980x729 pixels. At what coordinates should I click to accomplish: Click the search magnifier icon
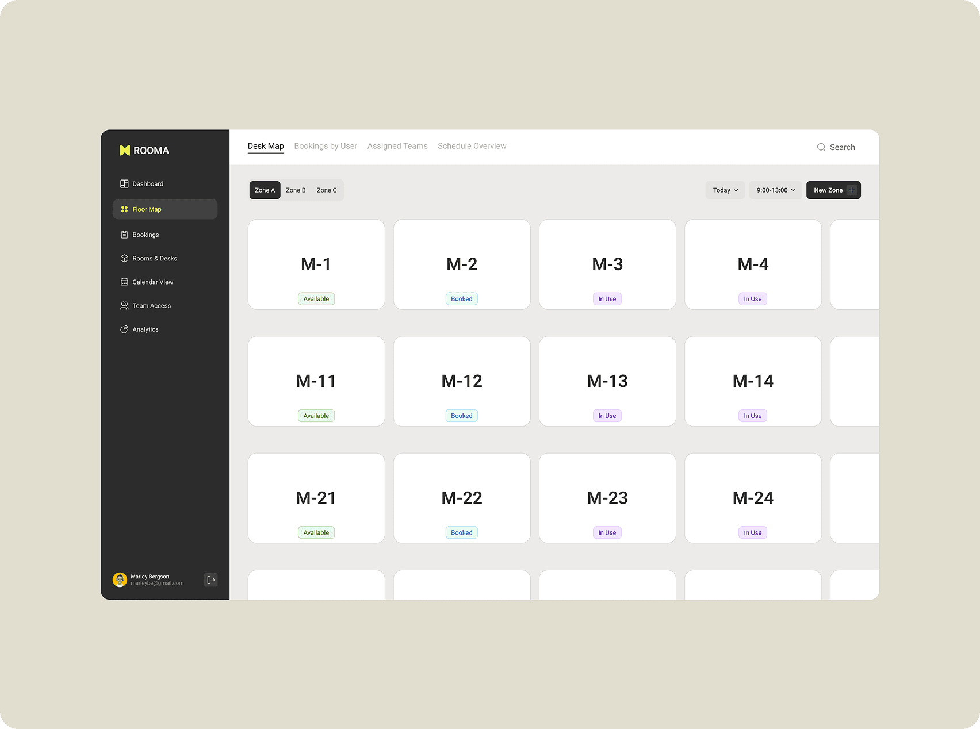[821, 147]
